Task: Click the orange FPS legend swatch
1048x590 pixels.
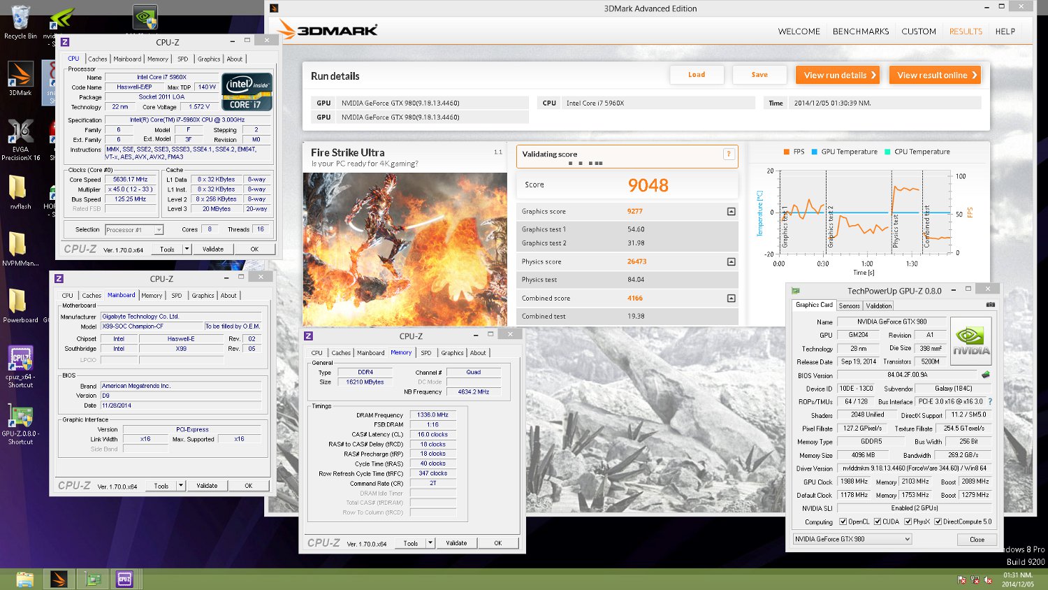Action: coord(787,152)
